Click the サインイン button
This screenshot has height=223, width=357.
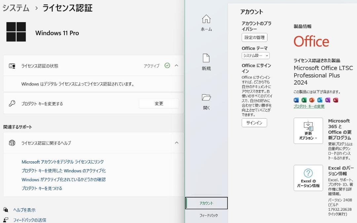[x=254, y=123]
